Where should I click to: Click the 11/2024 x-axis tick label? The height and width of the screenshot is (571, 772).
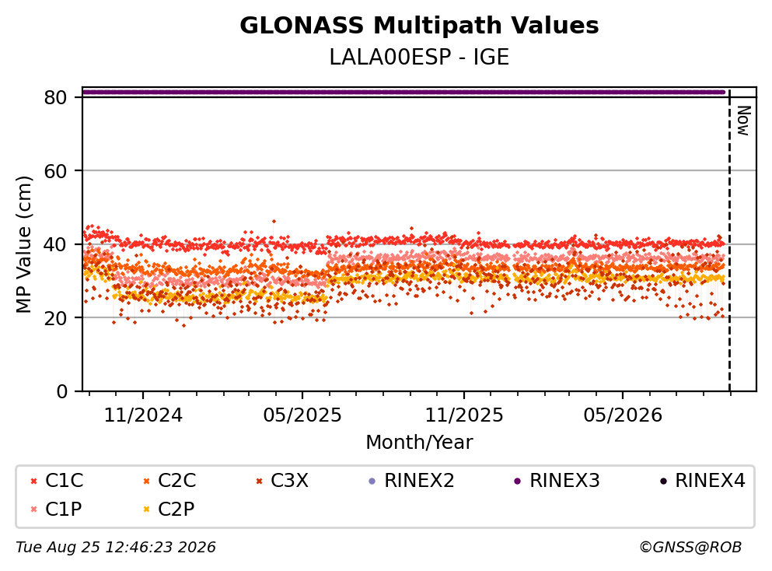(143, 415)
